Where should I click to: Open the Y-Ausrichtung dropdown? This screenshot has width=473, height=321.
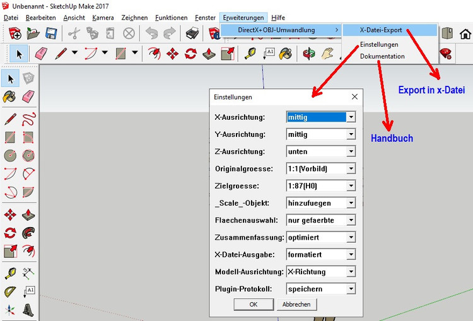click(x=351, y=134)
